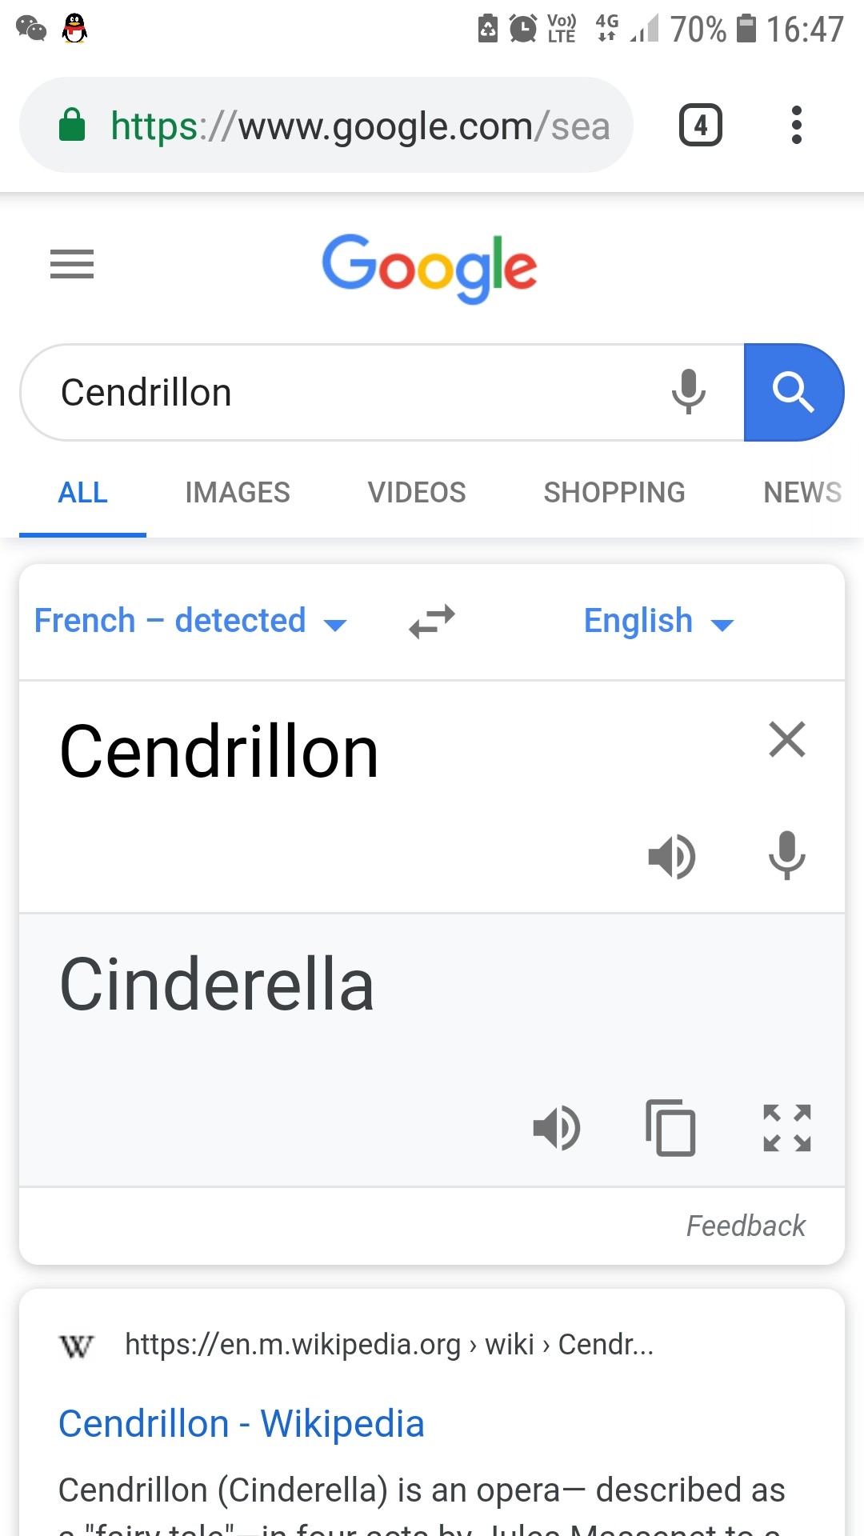Open the Cendrillon - Wikipedia link
This screenshot has height=1536, width=864.
(241, 1424)
